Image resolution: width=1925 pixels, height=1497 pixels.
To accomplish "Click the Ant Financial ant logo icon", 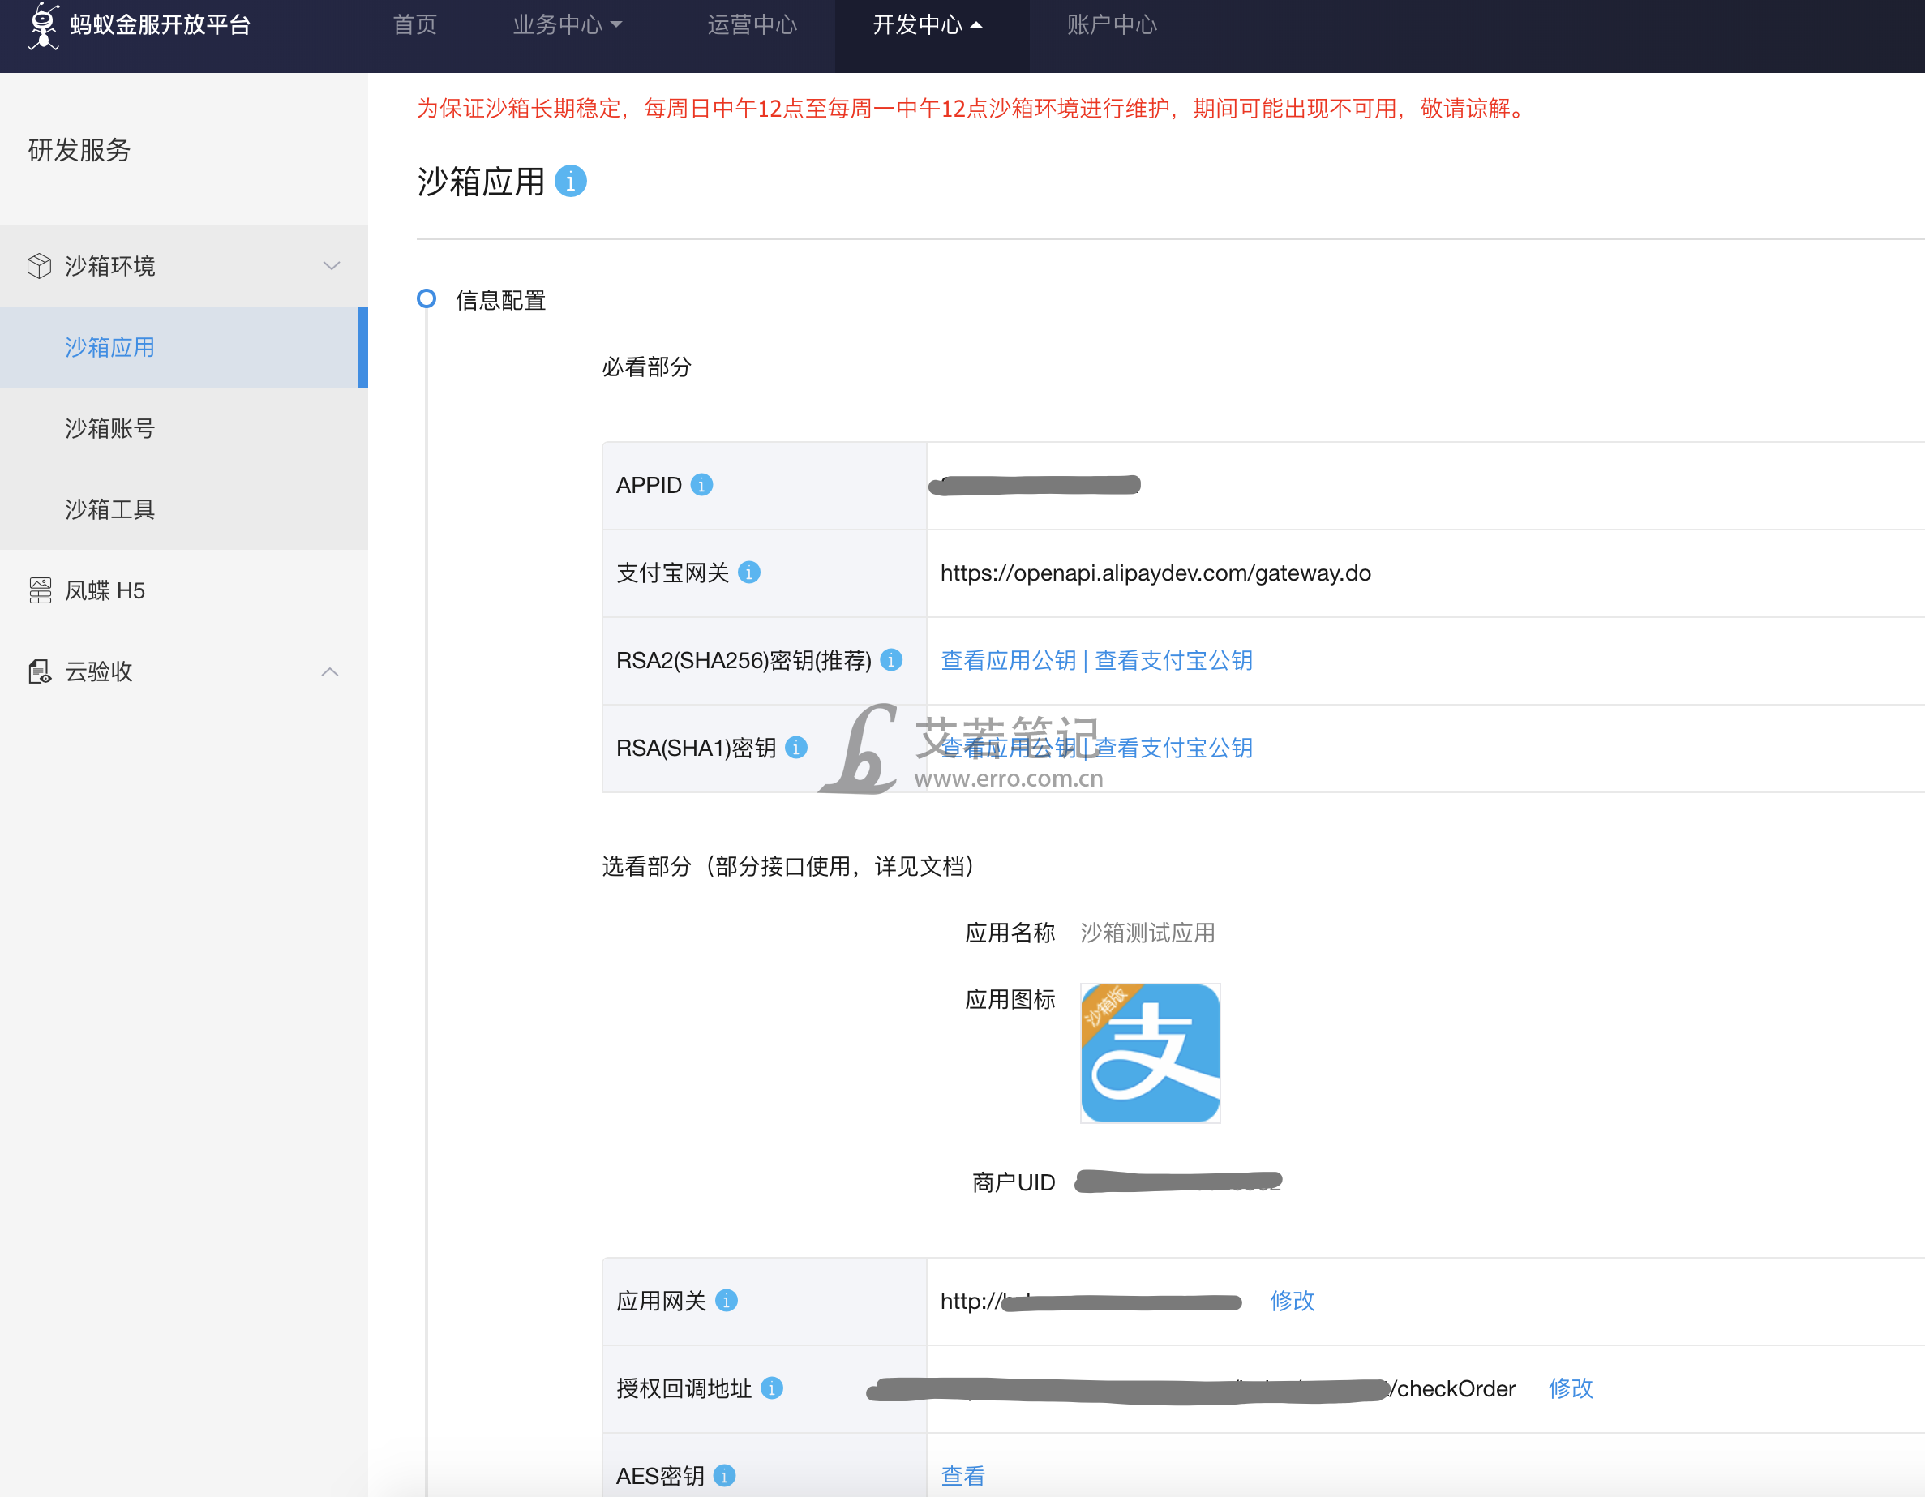I will [43, 26].
